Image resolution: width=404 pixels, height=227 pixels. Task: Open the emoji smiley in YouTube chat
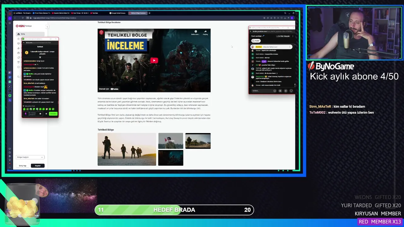275,91
